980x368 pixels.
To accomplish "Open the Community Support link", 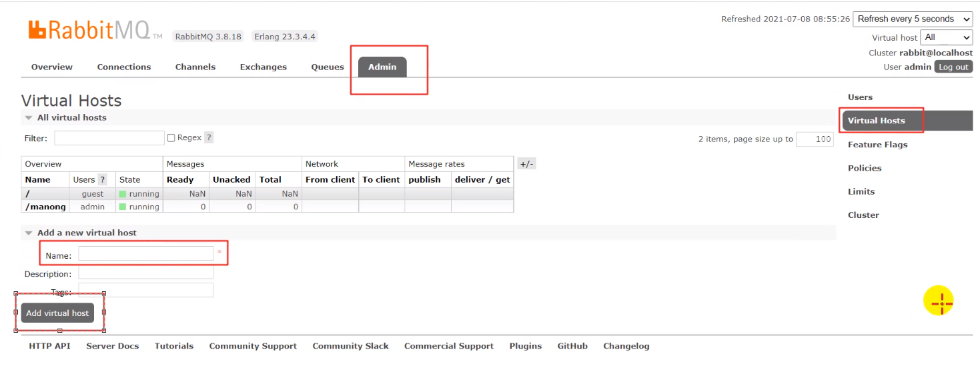I will [x=253, y=346].
